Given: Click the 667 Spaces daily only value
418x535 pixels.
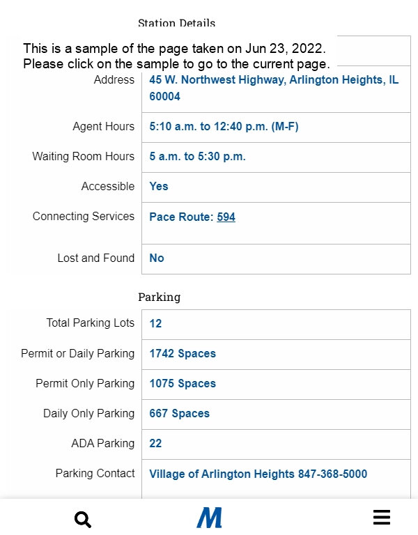Looking at the screenshot, I should point(179,414).
